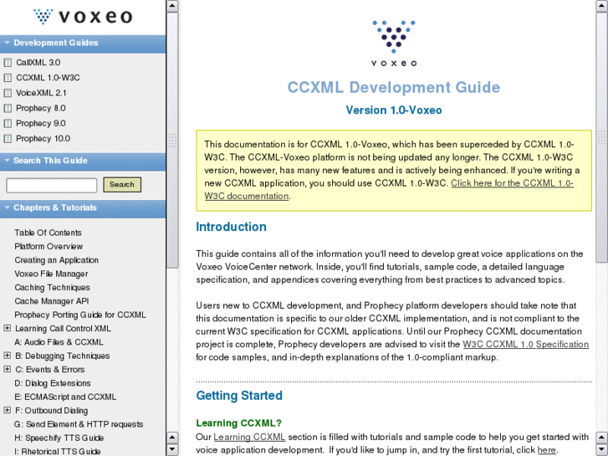Expand the F: Outbound Dialing node

[7, 410]
